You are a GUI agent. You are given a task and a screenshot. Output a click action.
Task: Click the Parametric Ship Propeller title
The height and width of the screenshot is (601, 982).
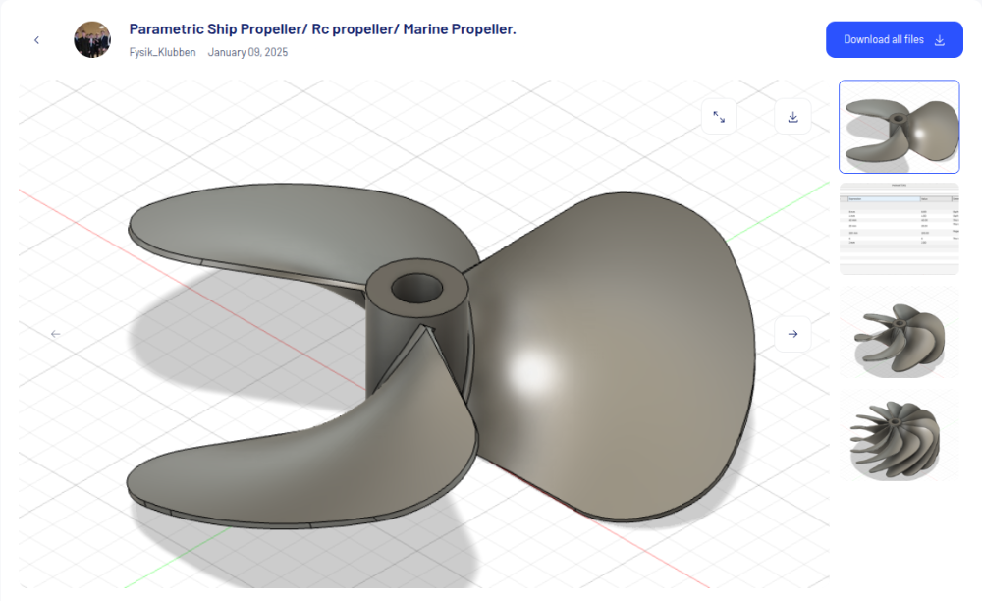322,29
